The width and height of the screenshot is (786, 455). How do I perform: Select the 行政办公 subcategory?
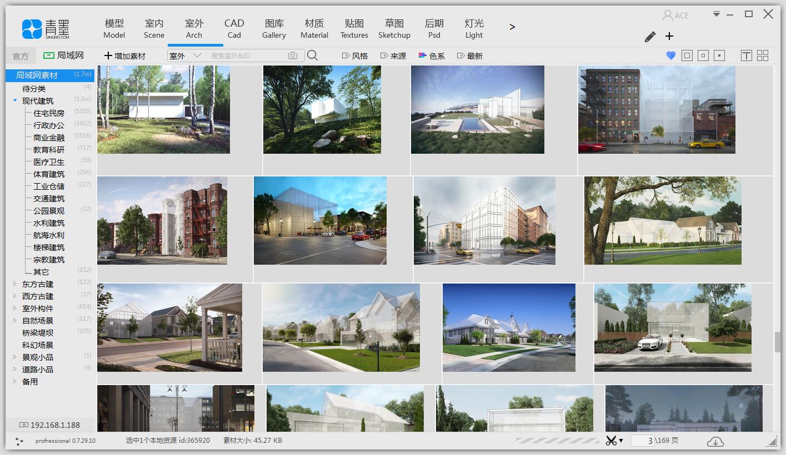coord(50,125)
